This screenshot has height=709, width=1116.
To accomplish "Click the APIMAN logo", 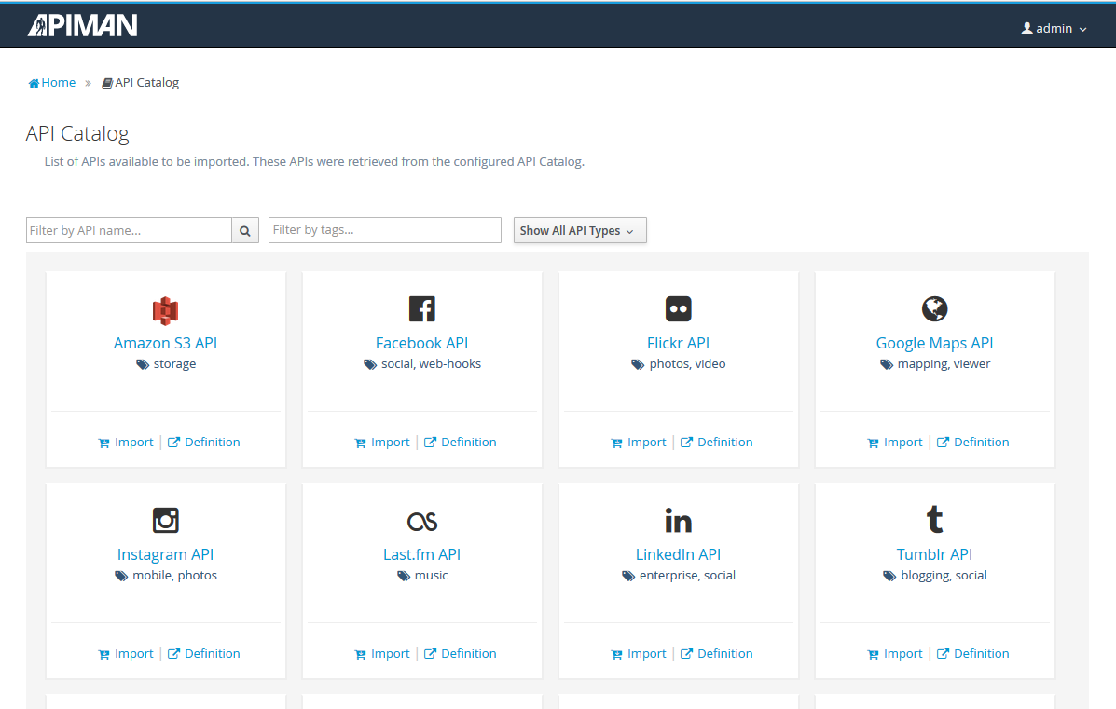I will [83, 25].
